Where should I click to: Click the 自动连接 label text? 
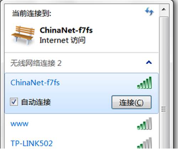click(36, 102)
